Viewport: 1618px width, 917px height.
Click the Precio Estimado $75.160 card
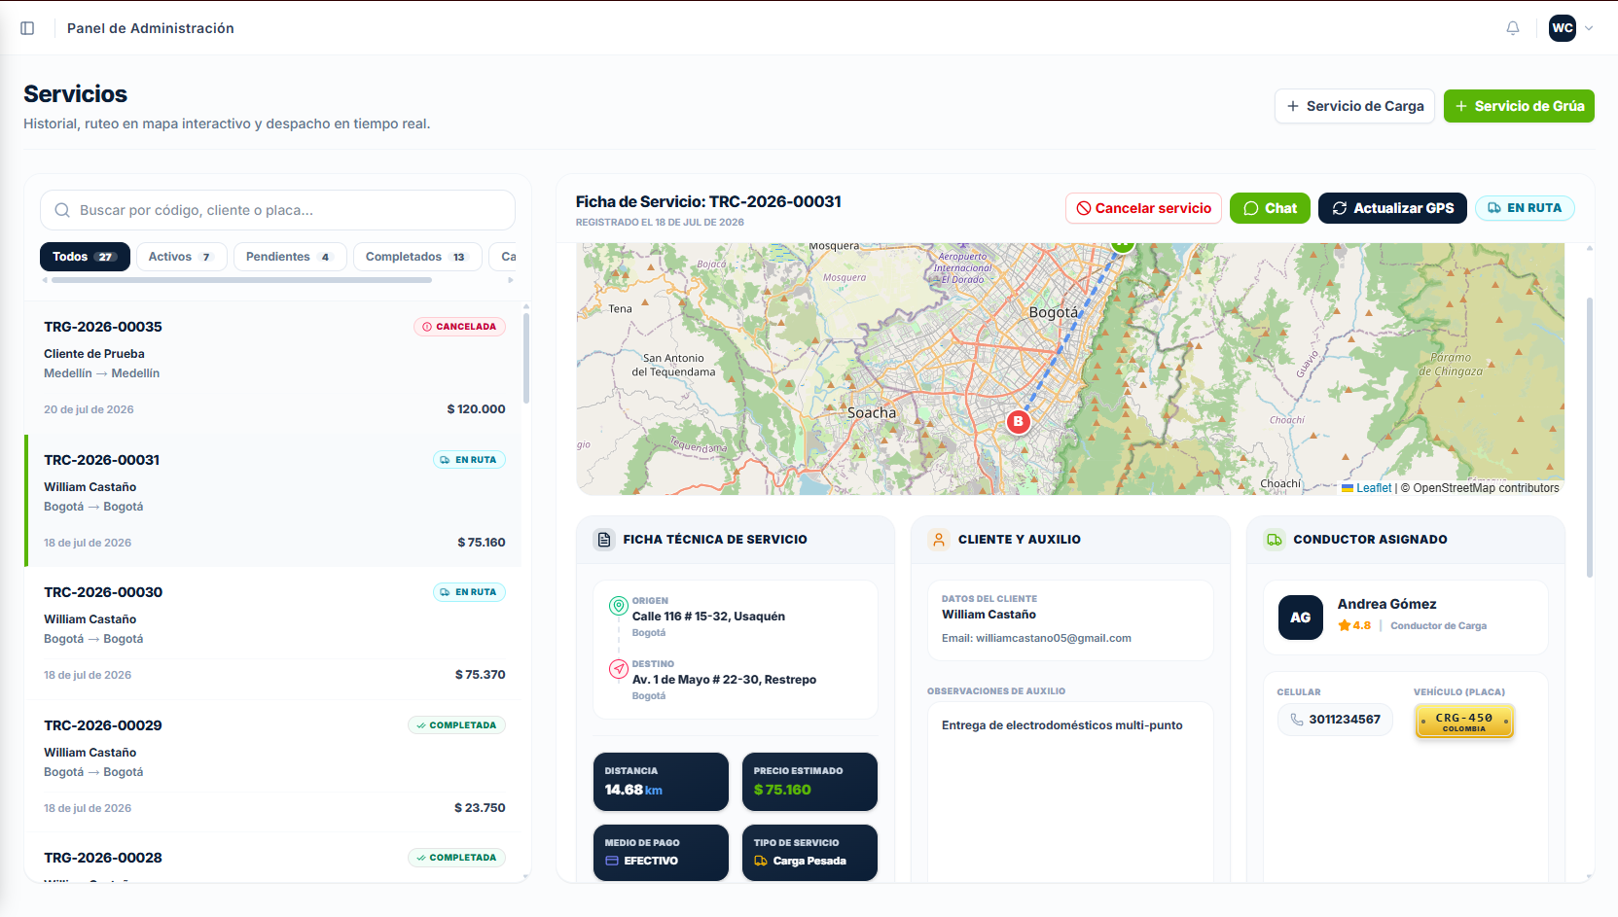pyautogui.click(x=809, y=782)
